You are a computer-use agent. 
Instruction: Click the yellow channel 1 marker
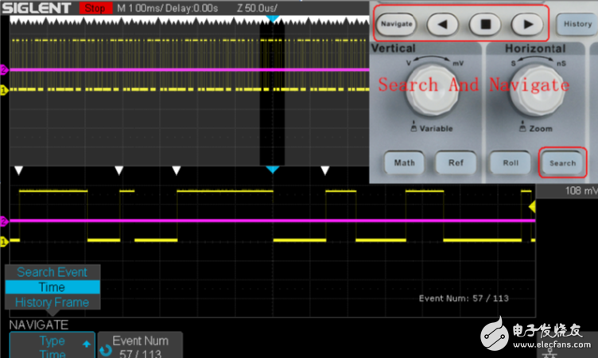coord(3,90)
